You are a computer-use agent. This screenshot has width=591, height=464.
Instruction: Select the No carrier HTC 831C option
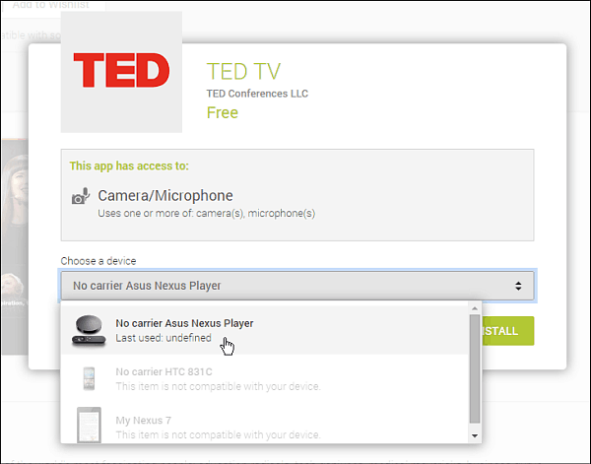[x=265, y=378]
